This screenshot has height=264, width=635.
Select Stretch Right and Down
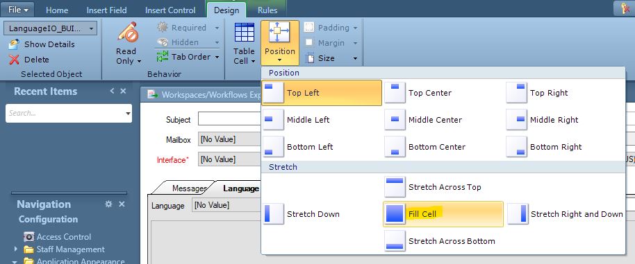pyautogui.click(x=566, y=214)
